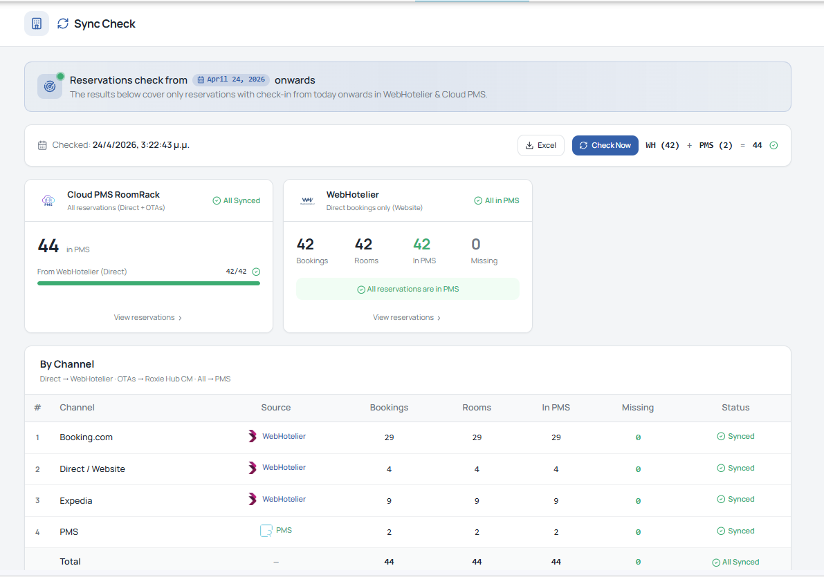Click the Missing column header
Viewport: 824px width, 577px height.
pos(637,408)
